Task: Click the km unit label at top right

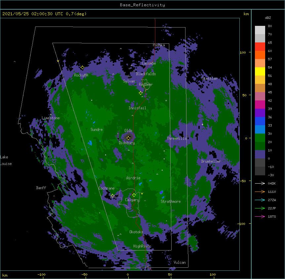Action: [x=246, y=14]
